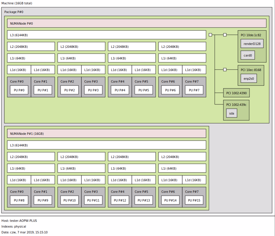Click the Date line in the footer

tap(24, 232)
